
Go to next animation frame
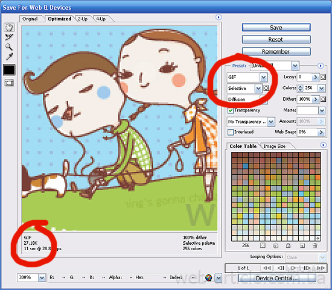click(307, 268)
